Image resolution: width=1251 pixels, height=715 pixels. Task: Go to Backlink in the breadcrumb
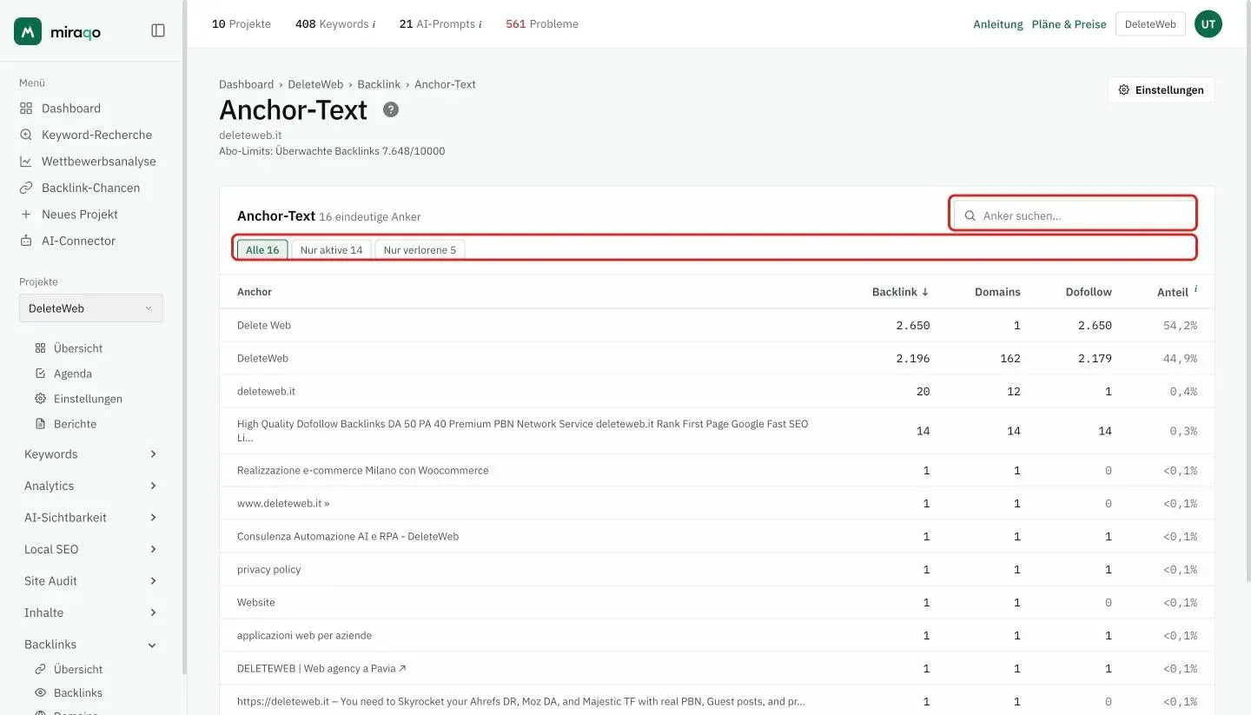tap(379, 84)
